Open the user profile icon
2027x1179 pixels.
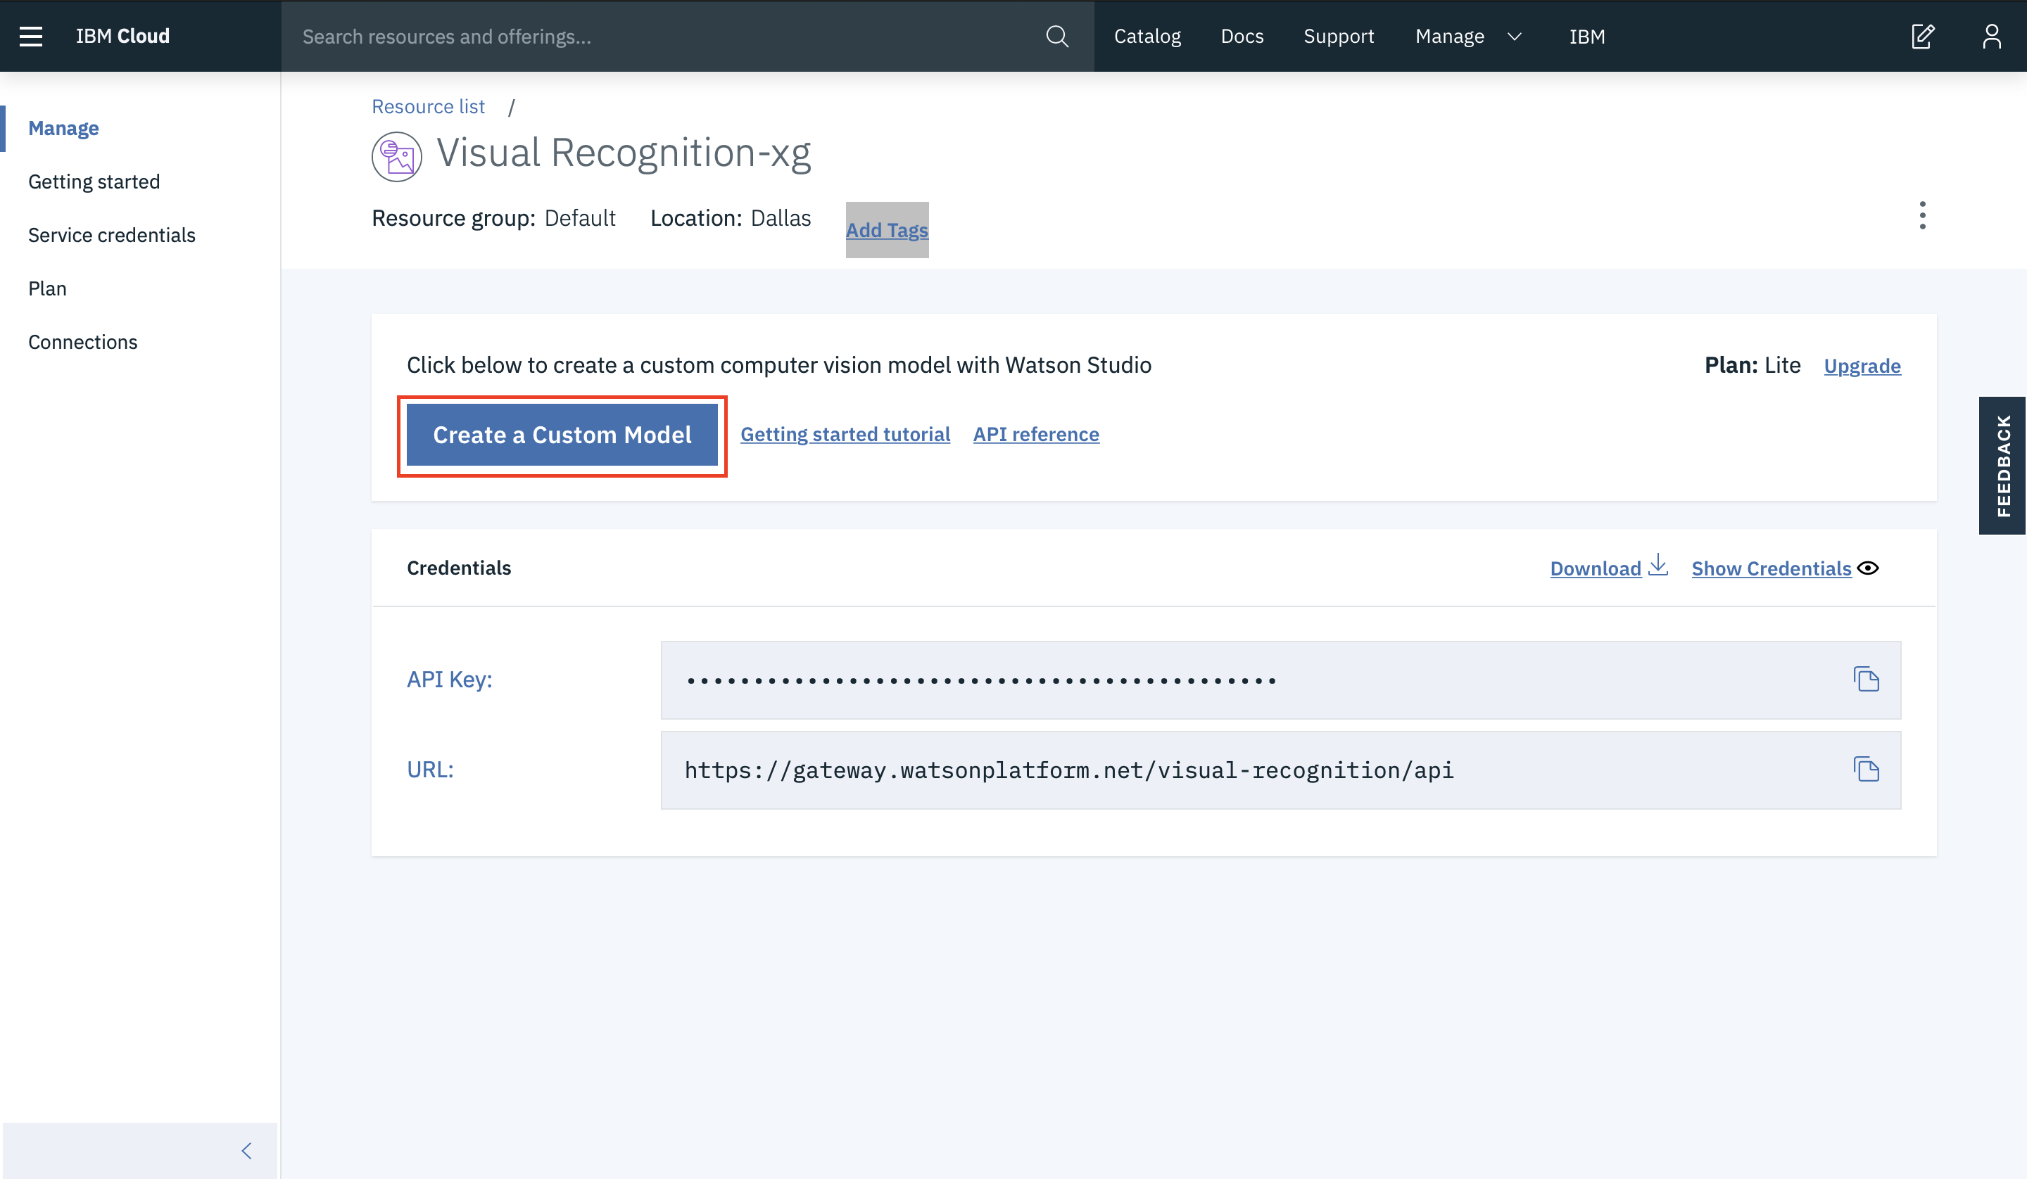1992,36
